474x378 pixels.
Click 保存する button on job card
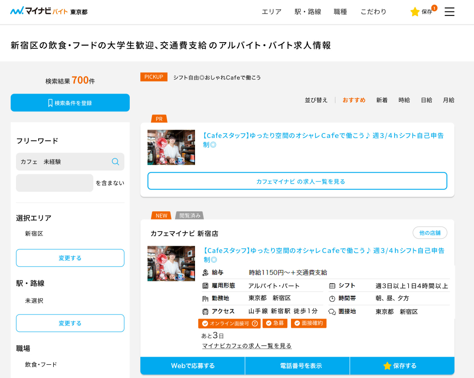tap(402, 366)
